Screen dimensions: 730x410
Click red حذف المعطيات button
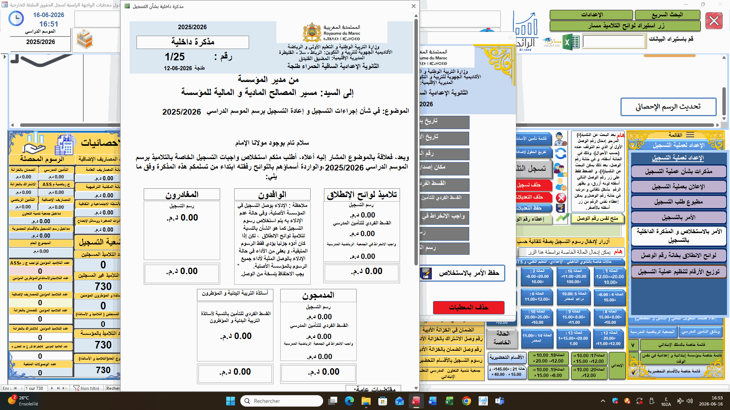pos(468,307)
